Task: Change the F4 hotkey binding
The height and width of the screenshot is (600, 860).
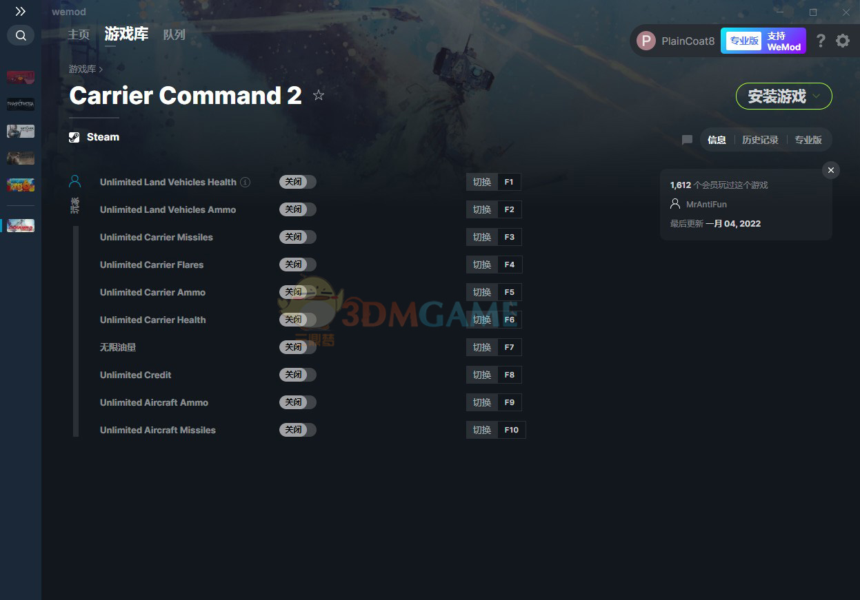Action: coord(510,265)
